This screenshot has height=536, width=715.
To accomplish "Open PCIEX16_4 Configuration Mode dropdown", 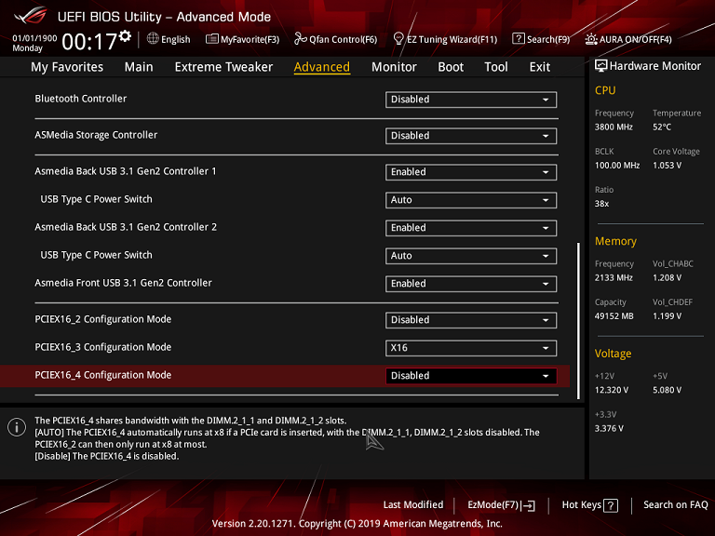I will pyautogui.click(x=470, y=376).
